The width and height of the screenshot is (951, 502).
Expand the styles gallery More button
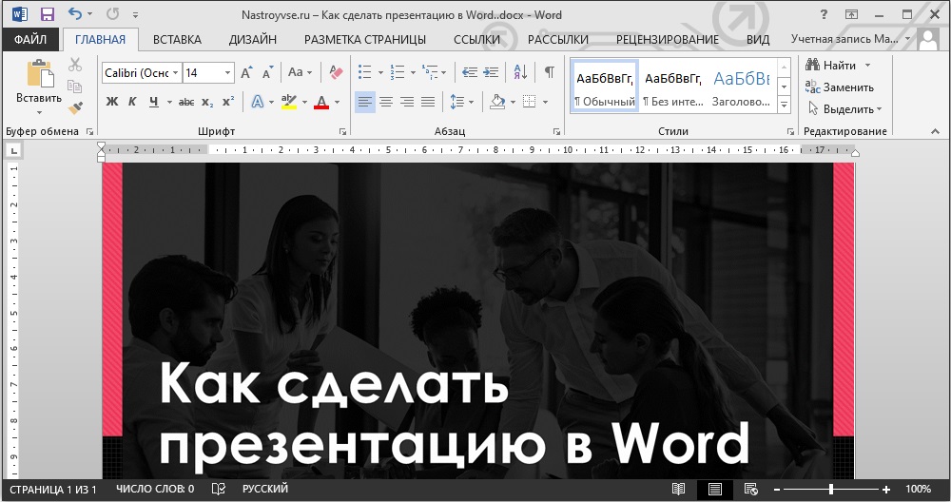coord(785,105)
